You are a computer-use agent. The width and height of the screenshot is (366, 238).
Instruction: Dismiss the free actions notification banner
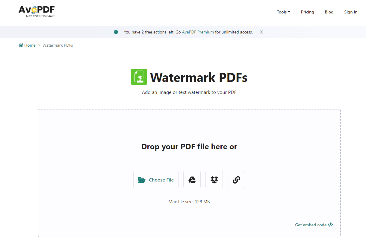coord(261,32)
